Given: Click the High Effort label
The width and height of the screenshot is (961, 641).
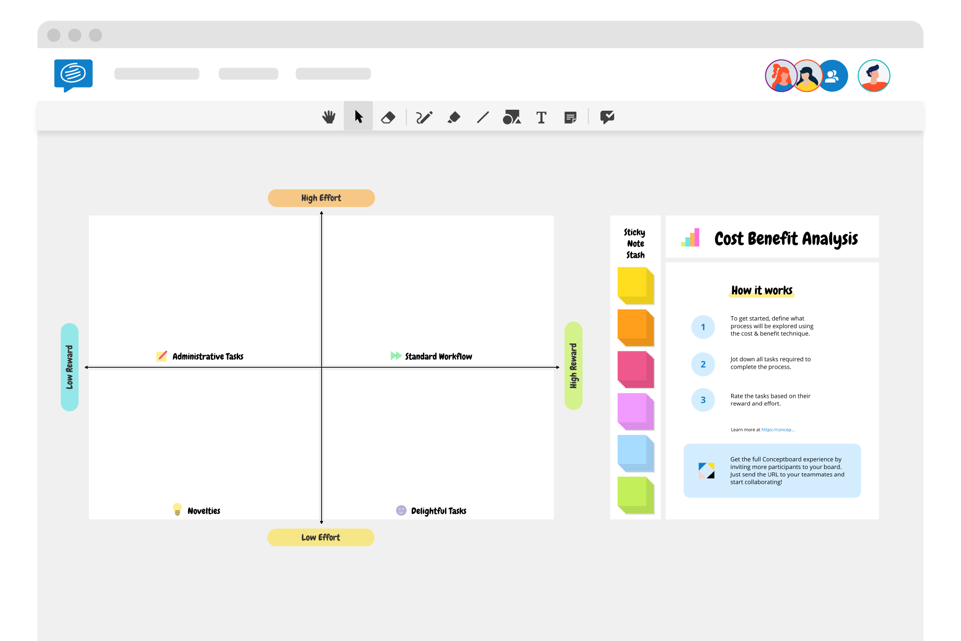Looking at the screenshot, I should [321, 199].
